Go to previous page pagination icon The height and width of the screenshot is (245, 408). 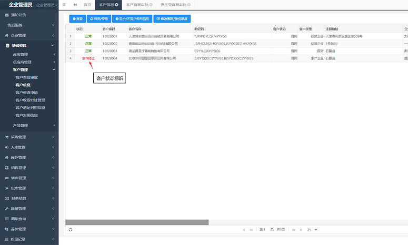coord(251,230)
